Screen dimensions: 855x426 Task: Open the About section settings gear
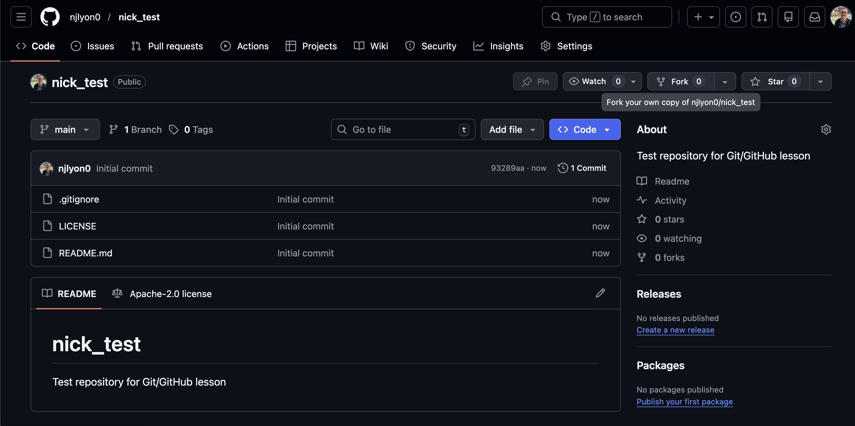826,130
